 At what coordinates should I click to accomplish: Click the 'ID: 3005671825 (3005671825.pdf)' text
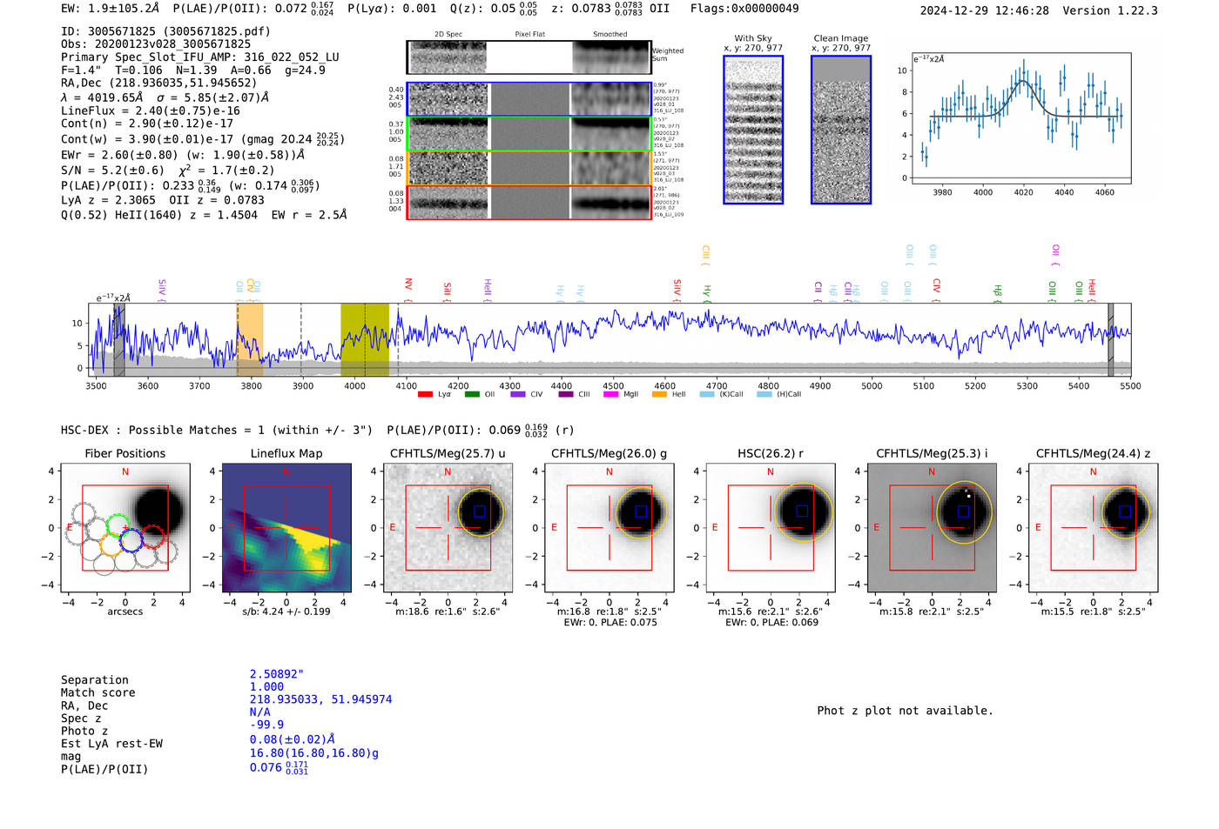pyautogui.click(x=165, y=31)
